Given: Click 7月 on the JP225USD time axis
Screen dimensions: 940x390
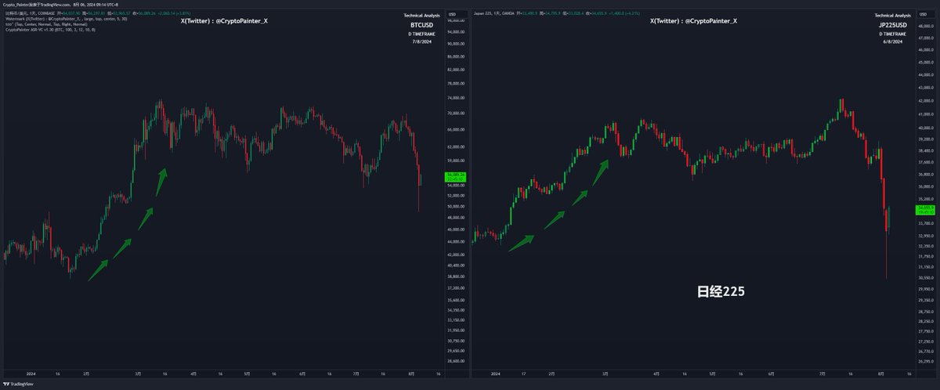Looking at the screenshot, I should 824,374.
